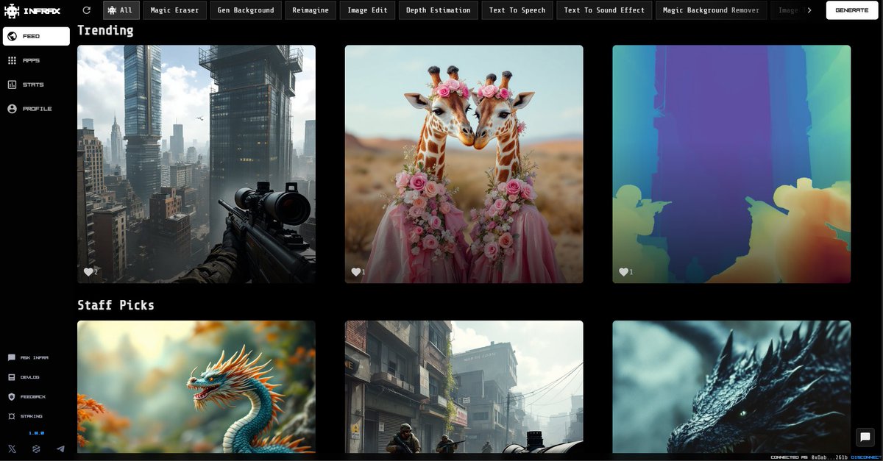This screenshot has width=883, height=461.
Task: Filter by Depth Estimation
Action: coord(439,10)
